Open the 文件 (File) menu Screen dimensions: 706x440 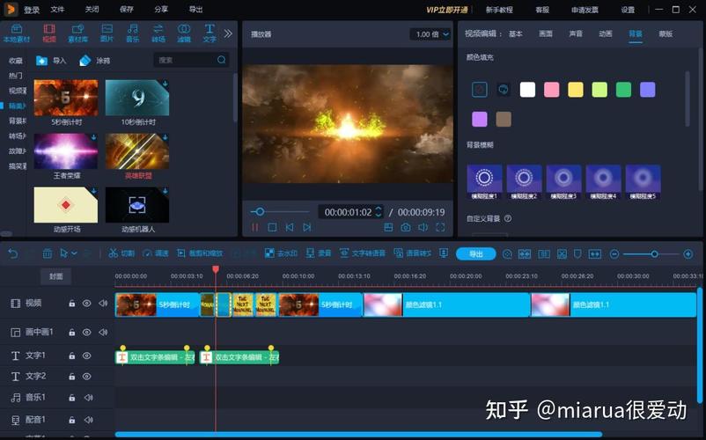pyautogui.click(x=57, y=10)
